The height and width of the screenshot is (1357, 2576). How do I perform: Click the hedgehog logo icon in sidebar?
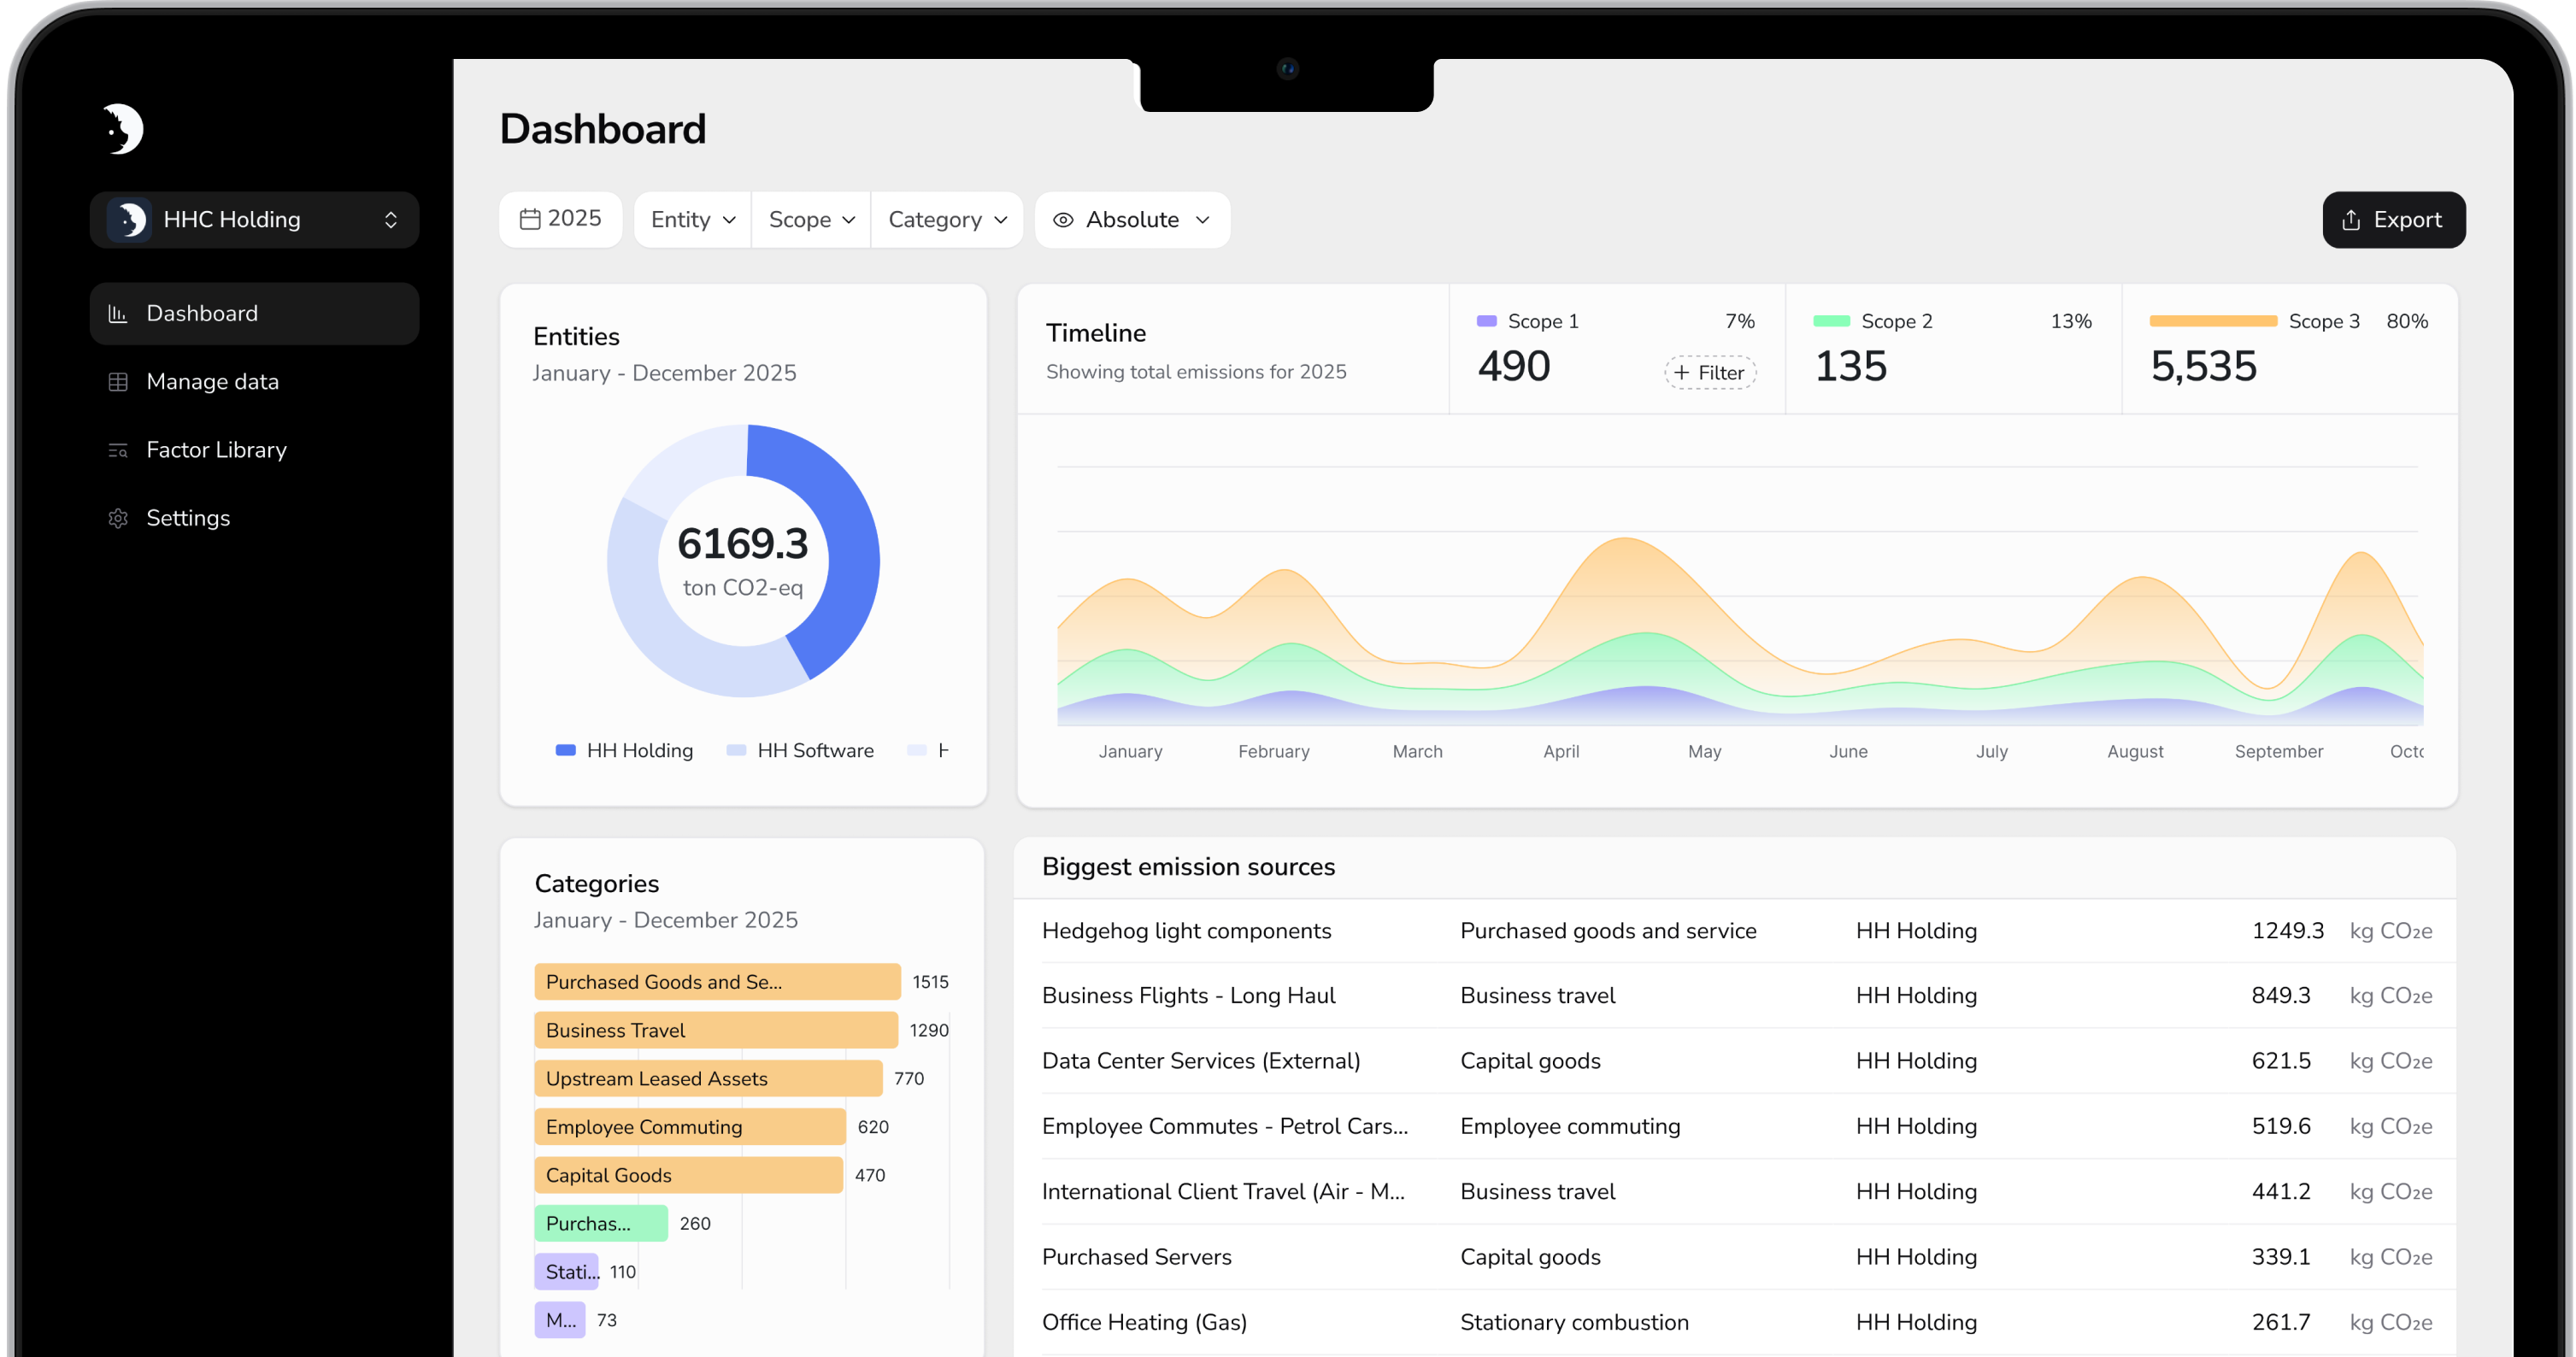(124, 129)
